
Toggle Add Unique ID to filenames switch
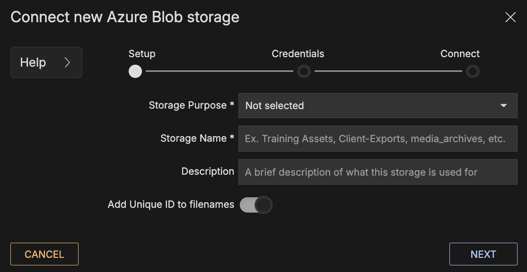pos(256,205)
